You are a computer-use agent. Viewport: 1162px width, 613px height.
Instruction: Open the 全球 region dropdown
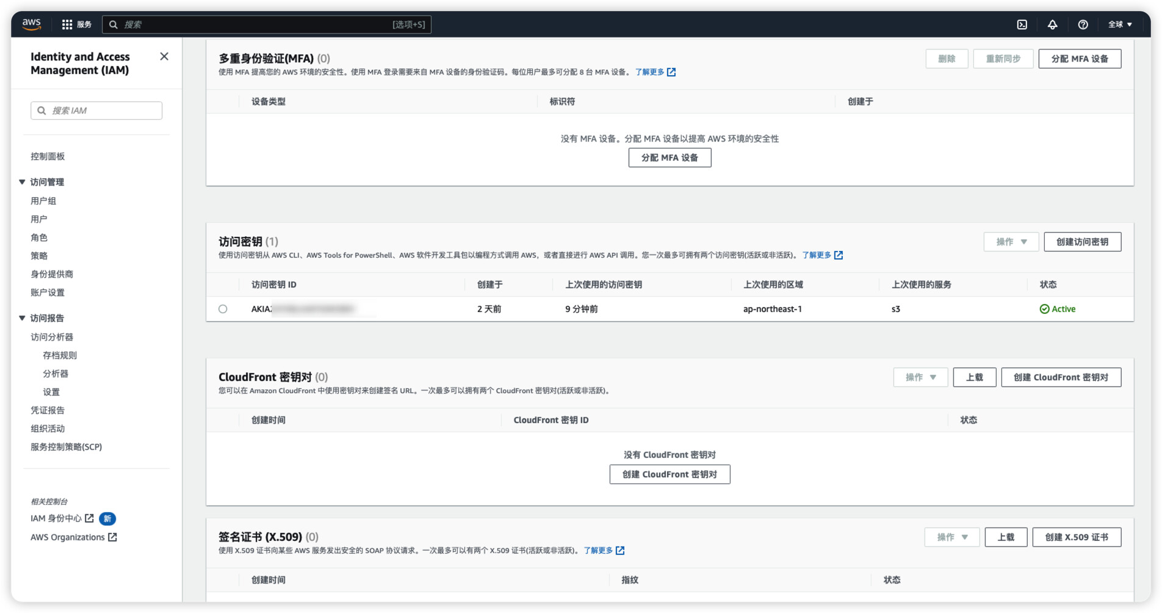[1120, 24]
